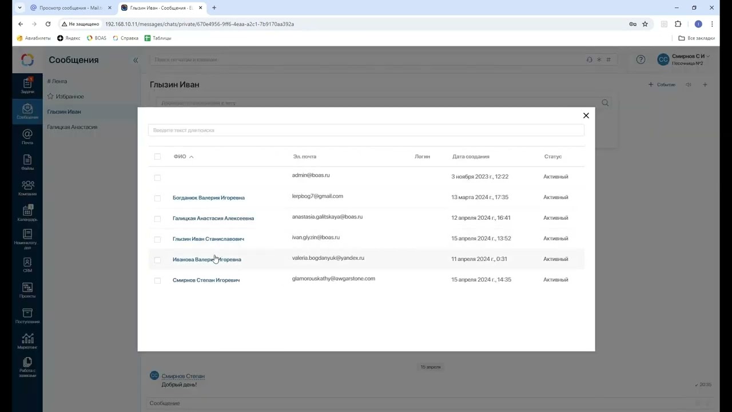
Task: Click the headset icon in chat search bar
Action: point(590,60)
